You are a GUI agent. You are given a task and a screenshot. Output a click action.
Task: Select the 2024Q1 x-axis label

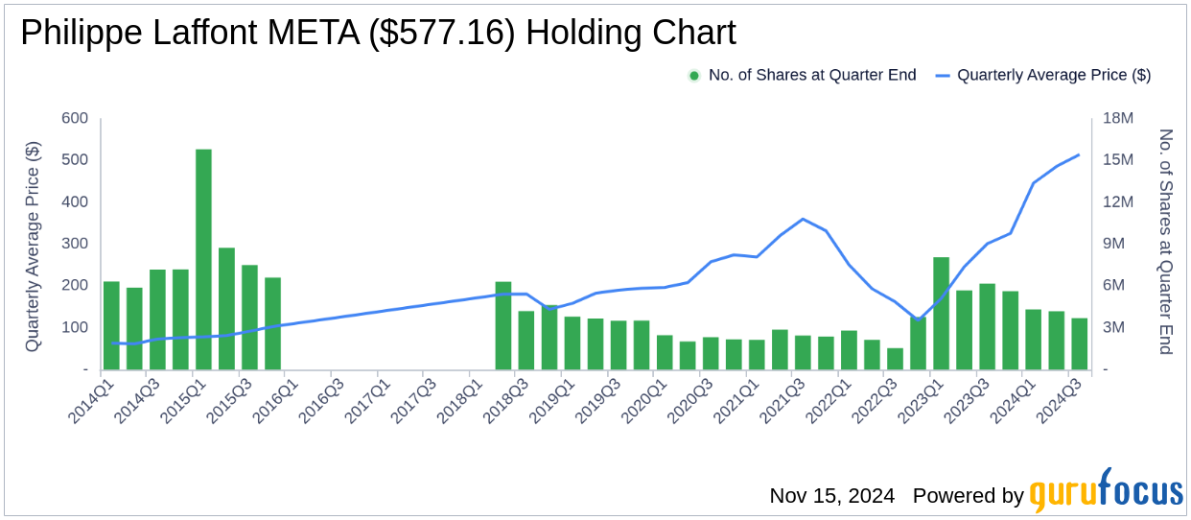tap(1011, 400)
